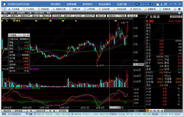Screen dimensions: 184x117
Task: Open the 浏览记录 history dropdown
Action: click(144, 4)
